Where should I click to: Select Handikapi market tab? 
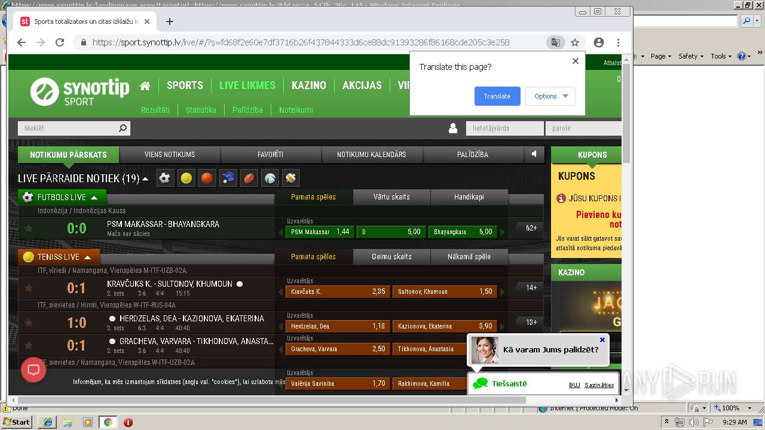click(x=469, y=197)
